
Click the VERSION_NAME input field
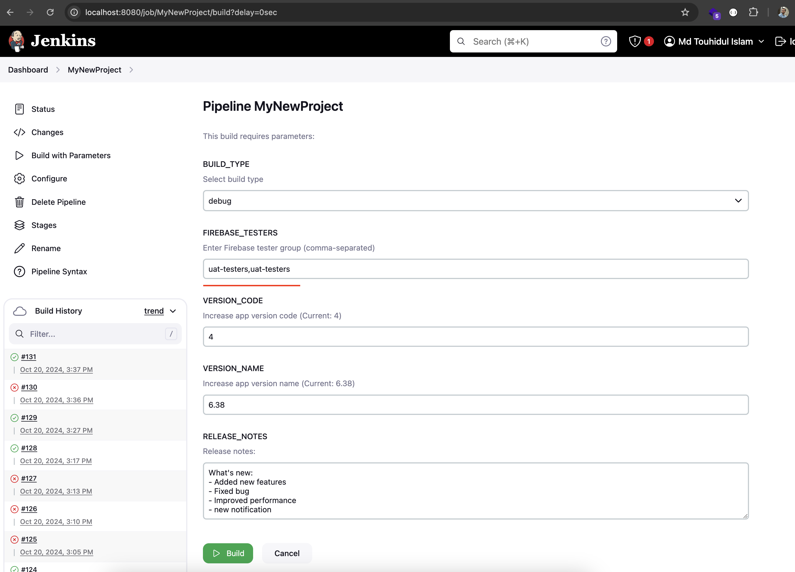(x=475, y=405)
